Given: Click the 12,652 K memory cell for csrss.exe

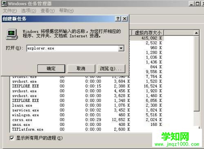Looking at the screenshot, I should 121,120.
